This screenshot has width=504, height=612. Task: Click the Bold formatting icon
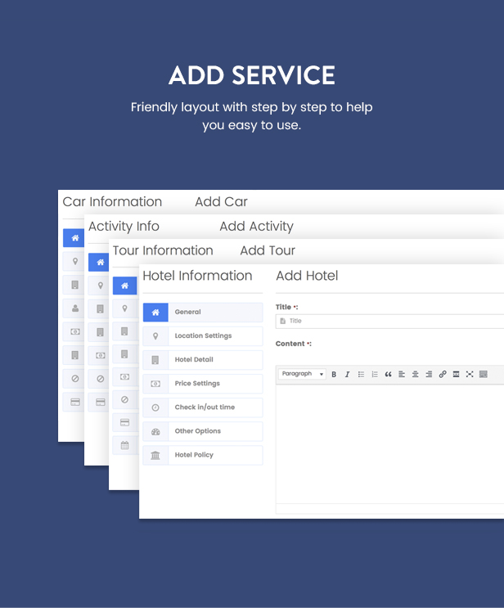click(334, 375)
